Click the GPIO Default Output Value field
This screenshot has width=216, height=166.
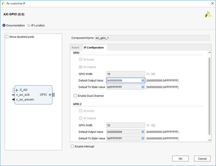pos(125,80)
